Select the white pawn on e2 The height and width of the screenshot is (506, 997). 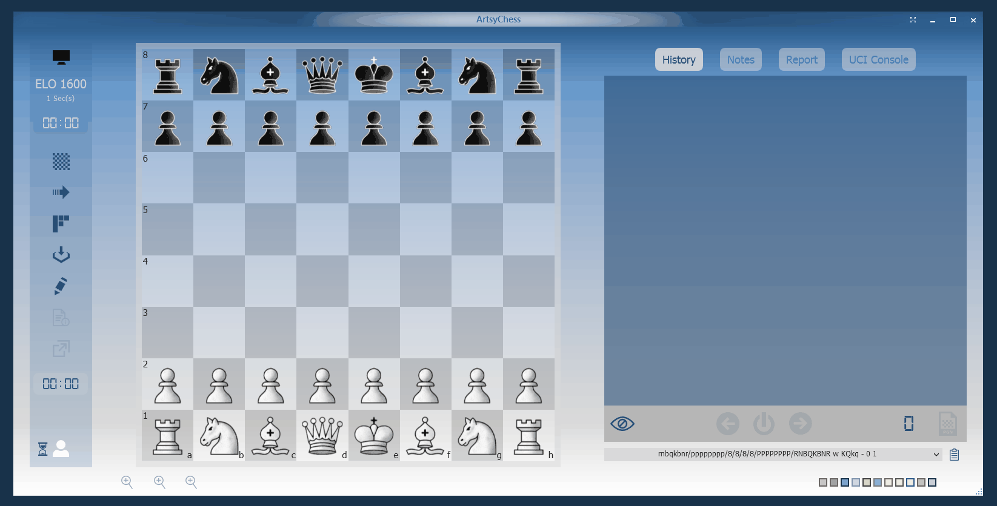374,385
